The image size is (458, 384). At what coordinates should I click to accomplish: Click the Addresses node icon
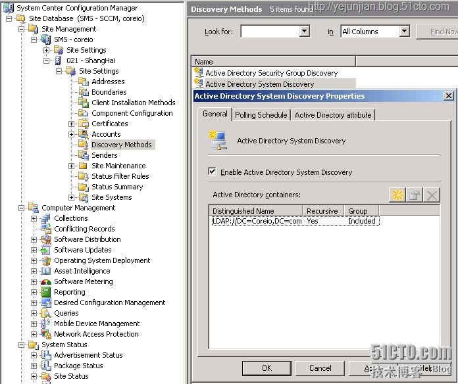pyautogui.click(x=84, y=82)
